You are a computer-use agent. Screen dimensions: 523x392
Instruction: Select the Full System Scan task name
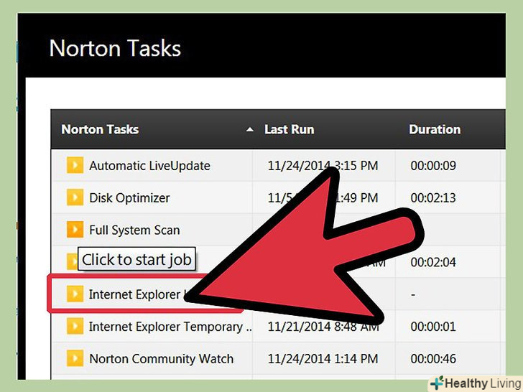pos(134,230)
